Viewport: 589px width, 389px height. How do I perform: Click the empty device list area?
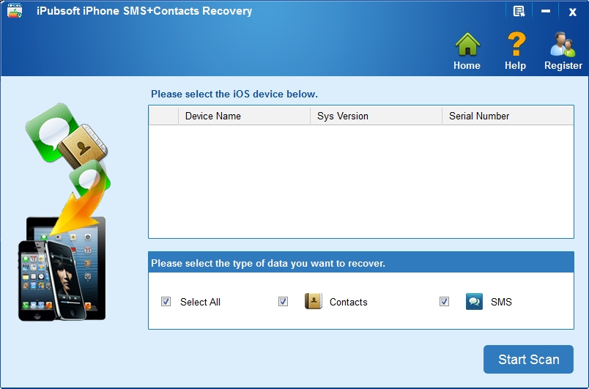361,181
